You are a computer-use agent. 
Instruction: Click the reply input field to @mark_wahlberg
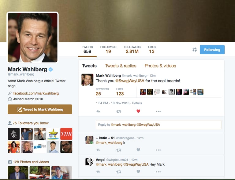[159, 124]
